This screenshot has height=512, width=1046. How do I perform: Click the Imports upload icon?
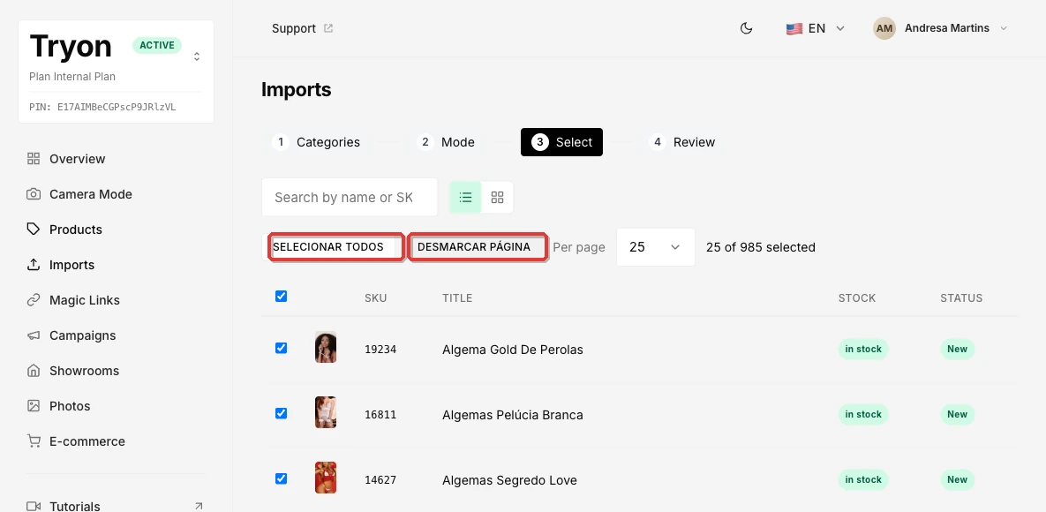[x=34, y=265]
